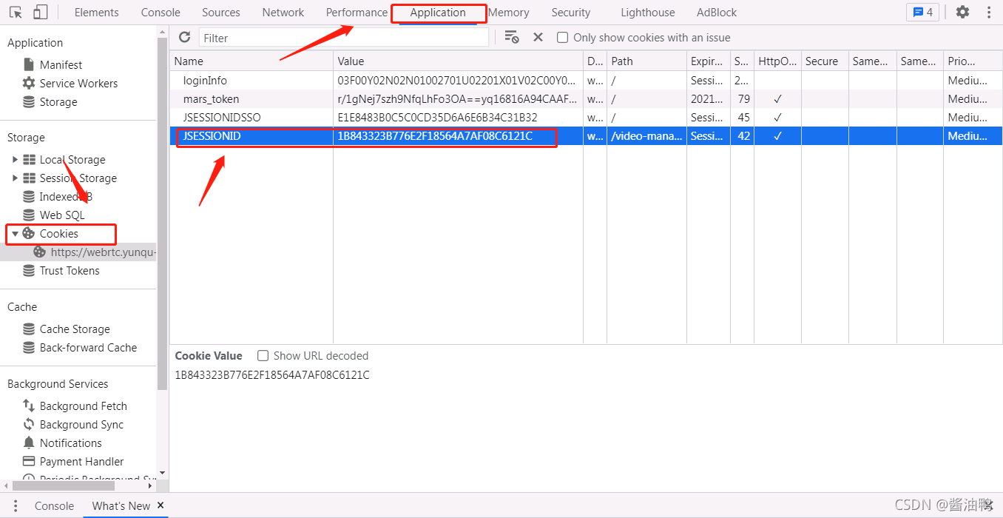The image size is (1003, 518).
Task: Select Cookies in the sidebar
Action: coord(58,234)
